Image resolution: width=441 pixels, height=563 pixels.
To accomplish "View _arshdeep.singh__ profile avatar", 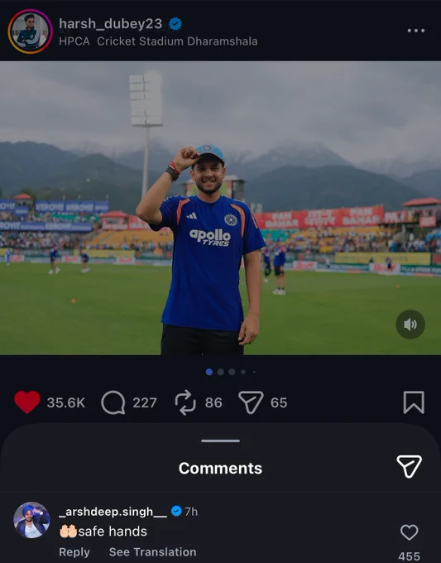I will (31, 520).
